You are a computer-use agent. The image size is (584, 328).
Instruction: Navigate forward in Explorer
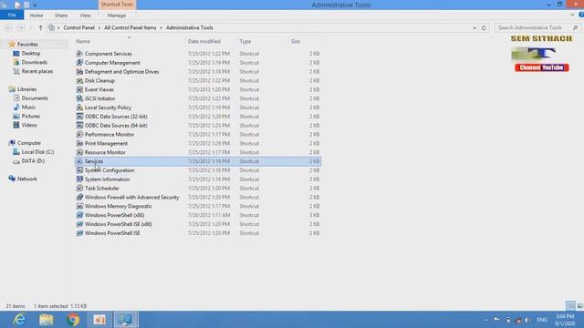click(21, 27)
